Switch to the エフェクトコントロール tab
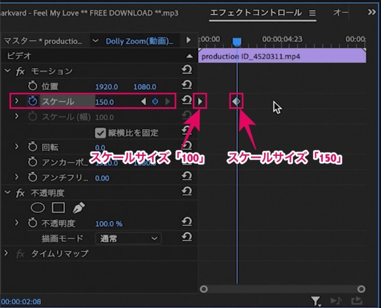Screen dimensions: 381x308 coord(256,13)
